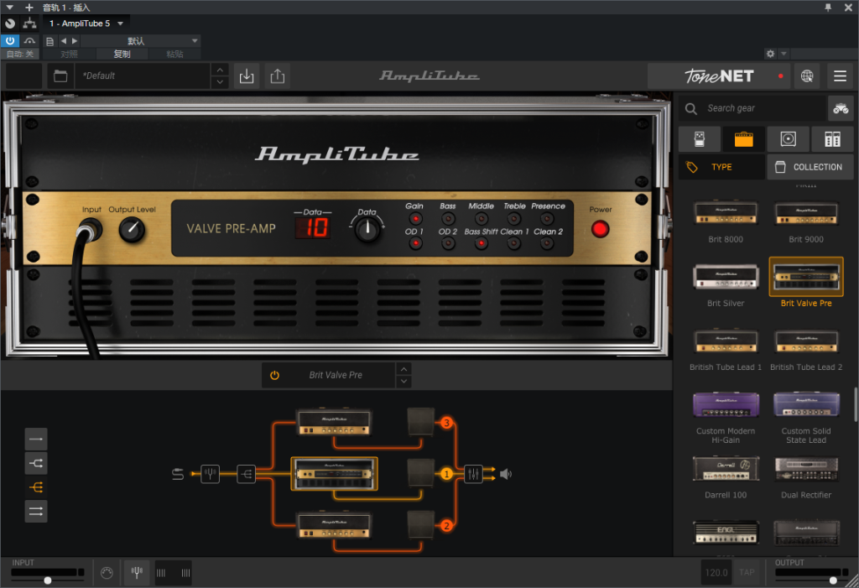The height and width of the screenshot is (588, 859).
Task: Open the window menu triangle at top-left
Action: [9, 7]
